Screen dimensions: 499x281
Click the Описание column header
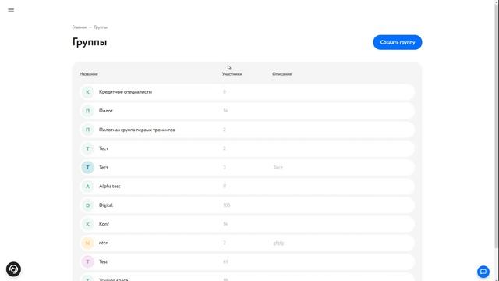(281, 74)
